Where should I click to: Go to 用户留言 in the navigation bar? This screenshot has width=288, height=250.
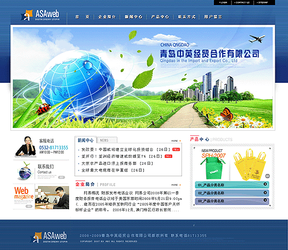click(x=213, y=17)
